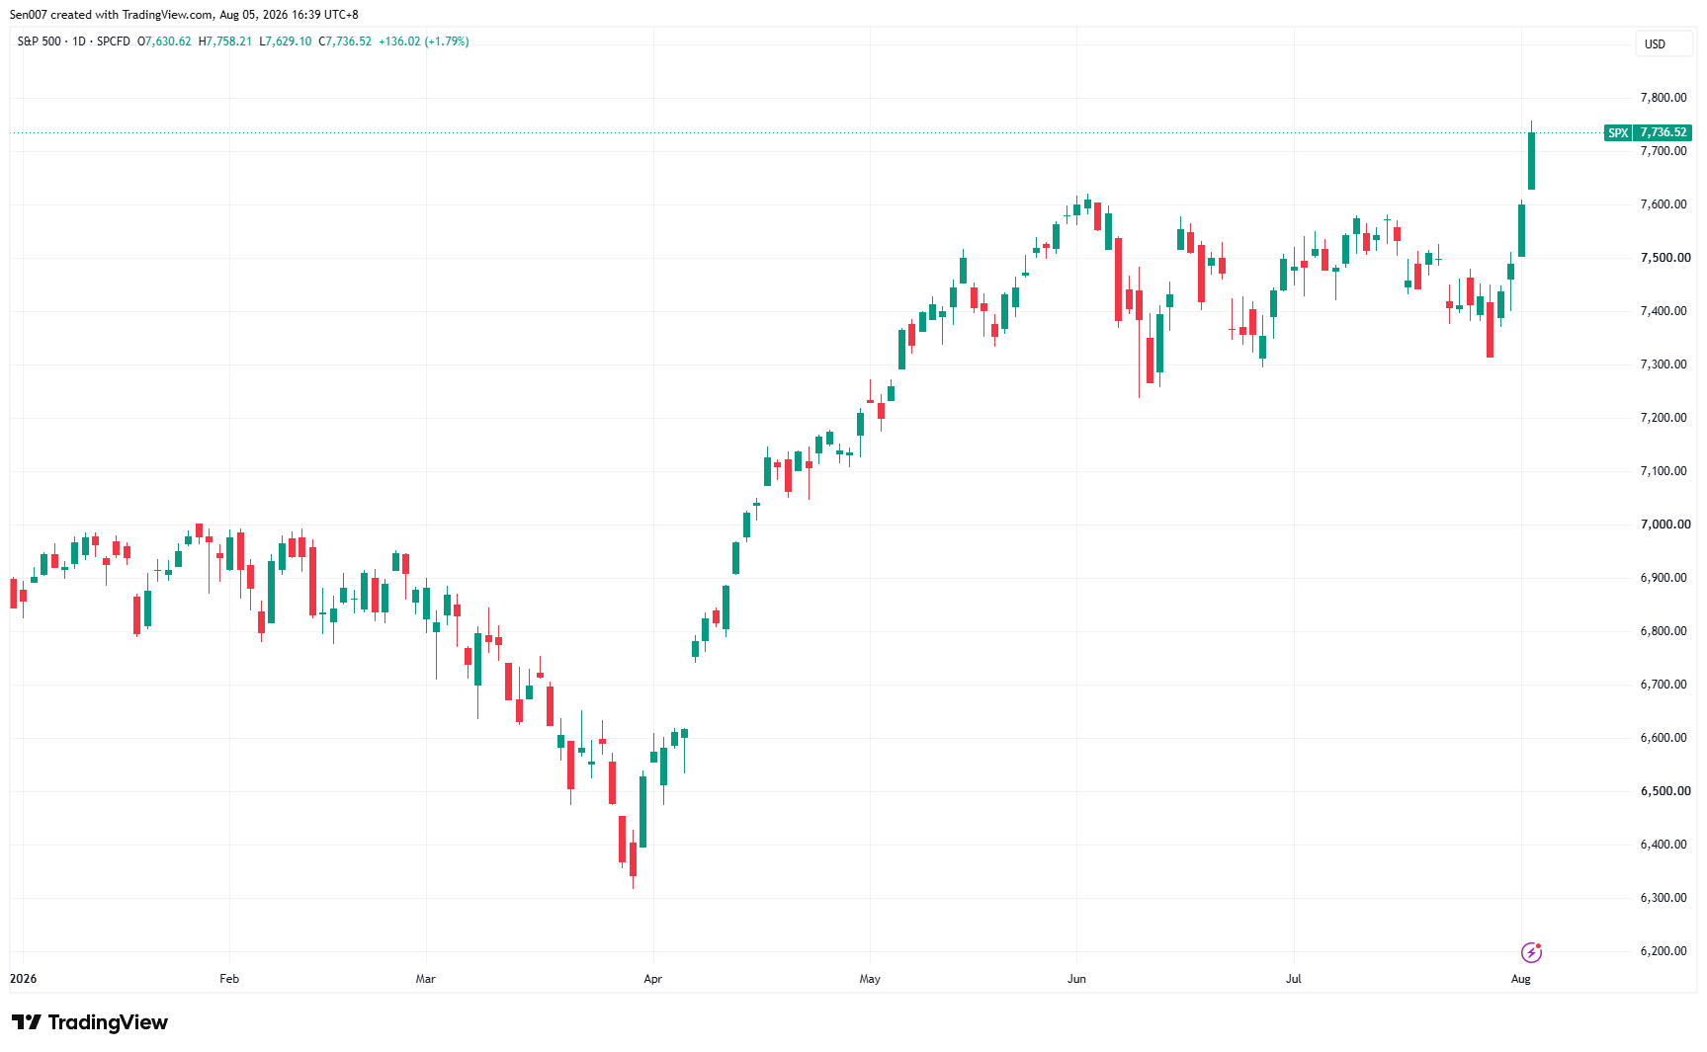Select the Apr label on time axis
The width and height of the screenshot is (1707, 1052).
(x=652, y=979)
